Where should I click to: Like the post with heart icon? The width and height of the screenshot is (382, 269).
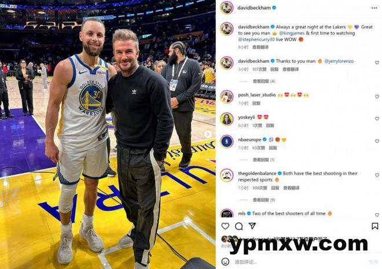pyautogui.click(x=225, y=226)
